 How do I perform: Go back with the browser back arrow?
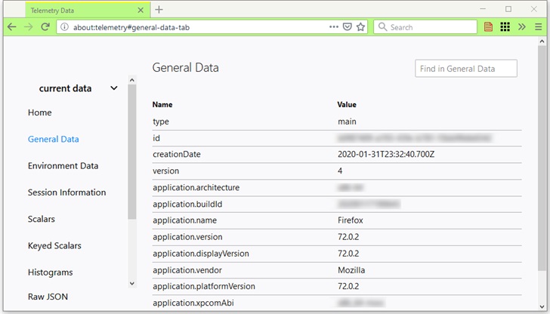pos(12,27)
